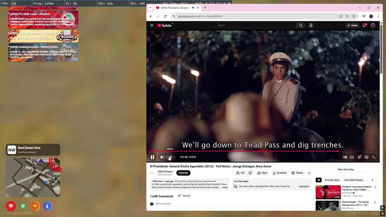Open the player settings gear
The height and width of the screenshot is (217, 386).
(x=359, y=157)
